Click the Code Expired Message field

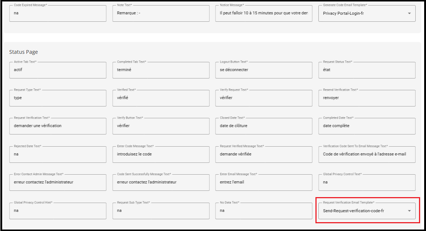(58, 13)
